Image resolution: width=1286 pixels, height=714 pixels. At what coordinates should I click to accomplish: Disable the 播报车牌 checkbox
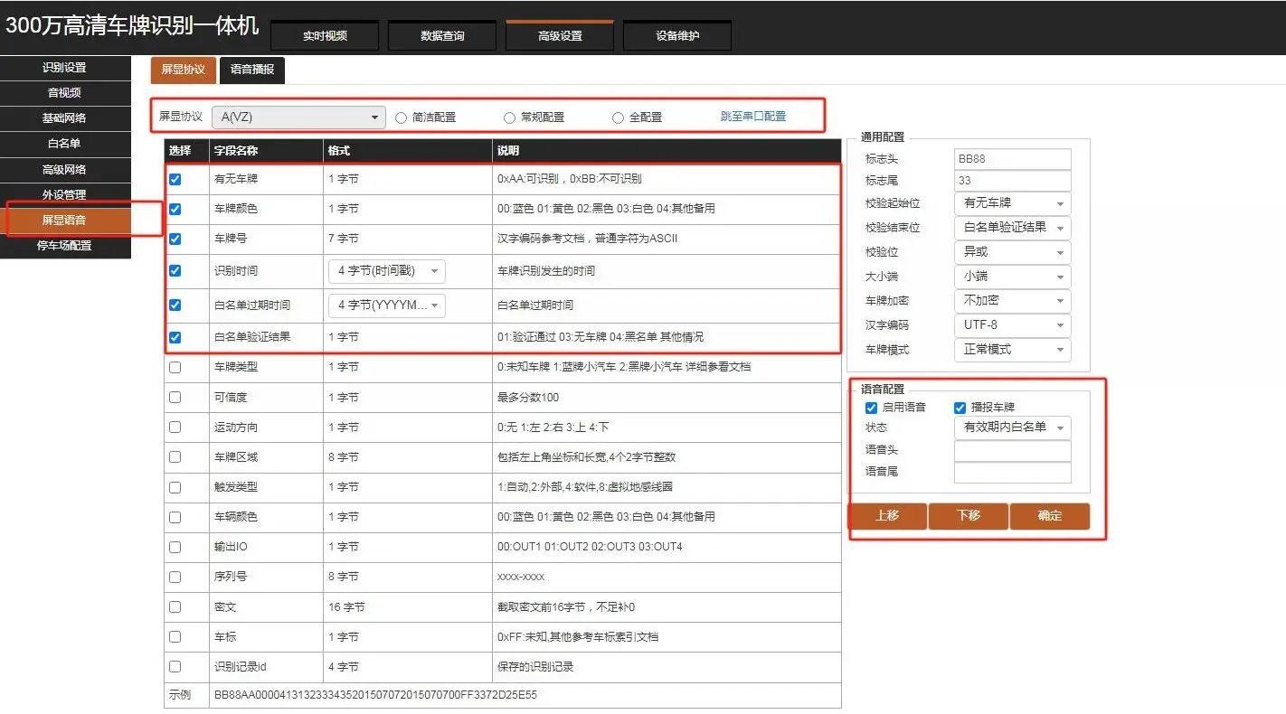coord(960,408)
